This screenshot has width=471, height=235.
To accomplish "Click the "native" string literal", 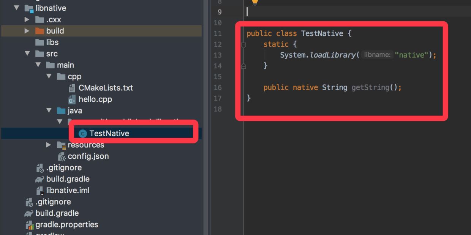I will click(411, 55).
